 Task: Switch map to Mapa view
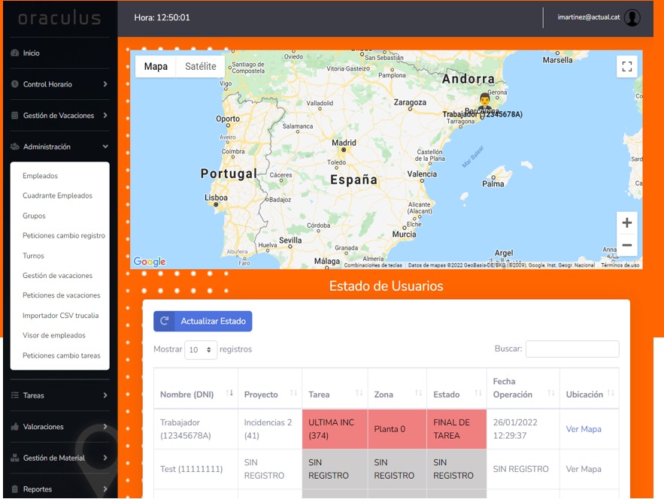pyautogui.click(x=156, y=66)
